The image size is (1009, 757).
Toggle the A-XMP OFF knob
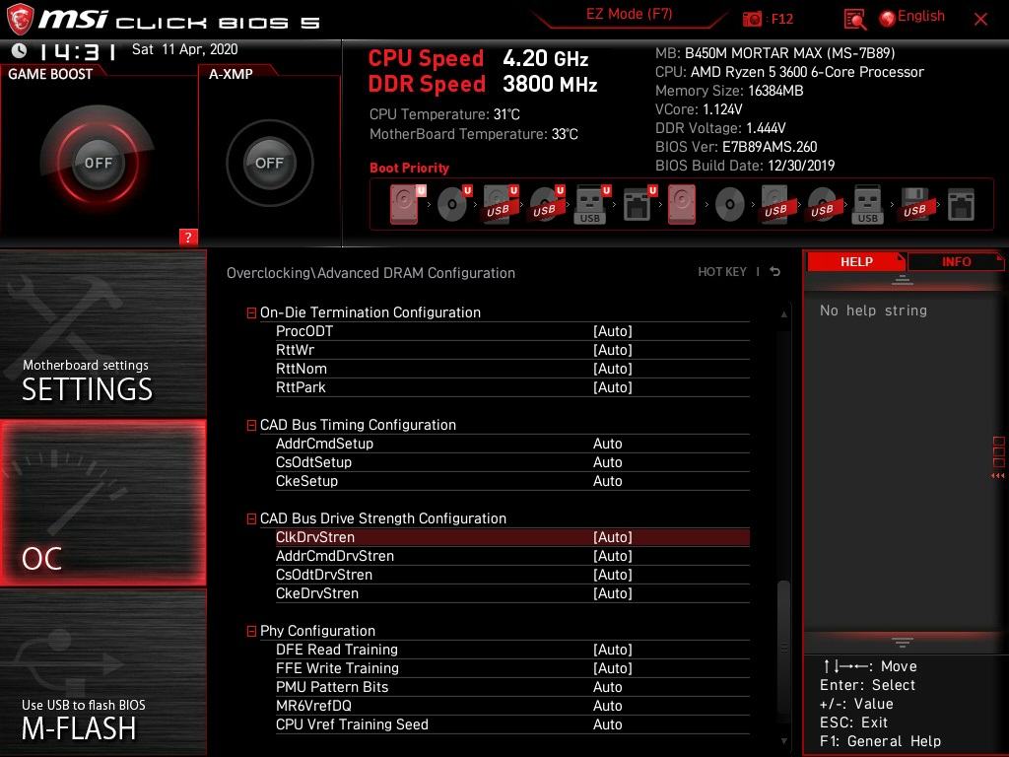[269, 163]
